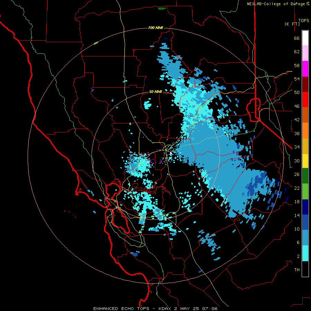Image resolution: width=311 pixels, height=311 pixels.
Task: Click the light pink legend swatch
Action: [x=305, y=53]
